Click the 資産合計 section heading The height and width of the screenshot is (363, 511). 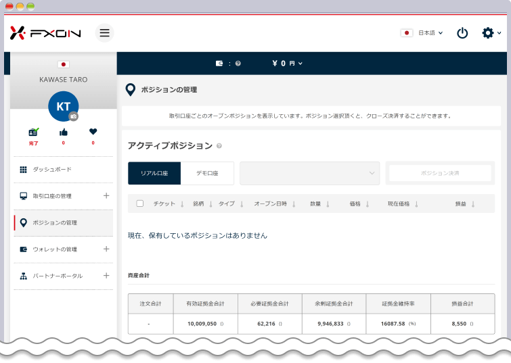pos(139,275)
